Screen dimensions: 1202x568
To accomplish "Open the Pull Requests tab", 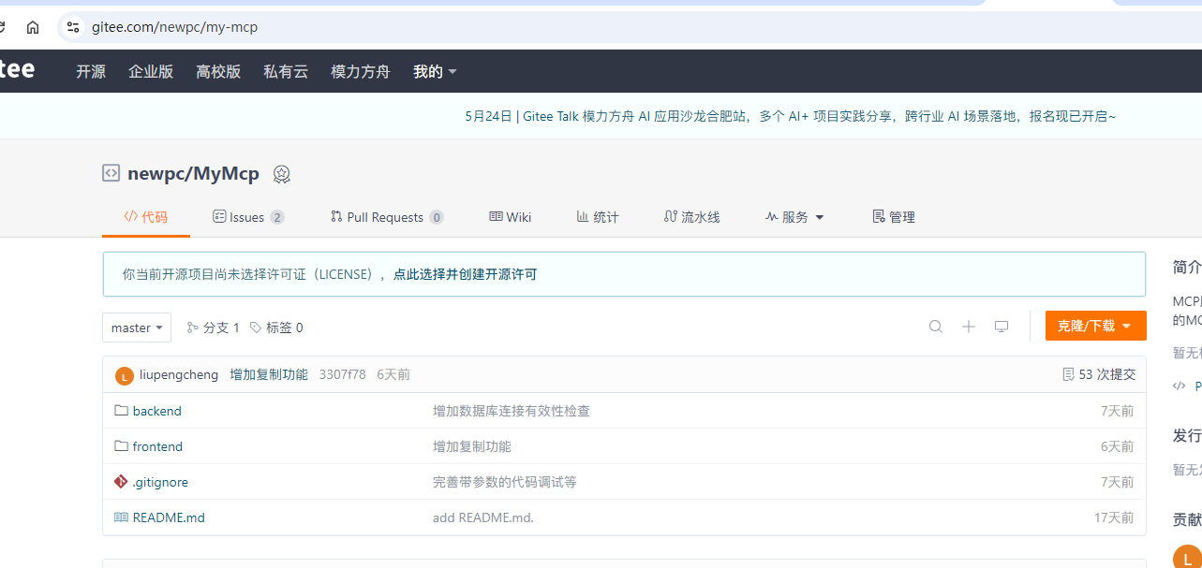I will point(387,217).
